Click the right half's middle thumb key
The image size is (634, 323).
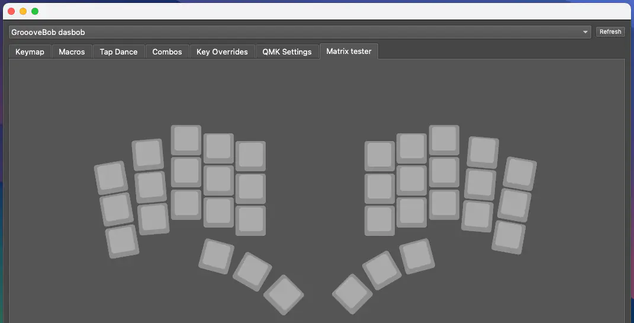coord(382,270)
